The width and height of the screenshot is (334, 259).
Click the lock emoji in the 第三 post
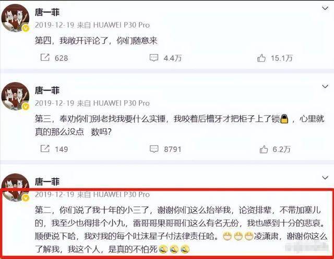click(284, 119)
